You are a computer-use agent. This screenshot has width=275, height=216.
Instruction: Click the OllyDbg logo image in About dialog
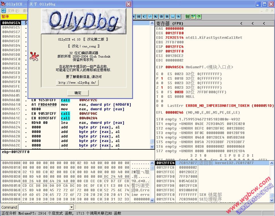[84, 21]
